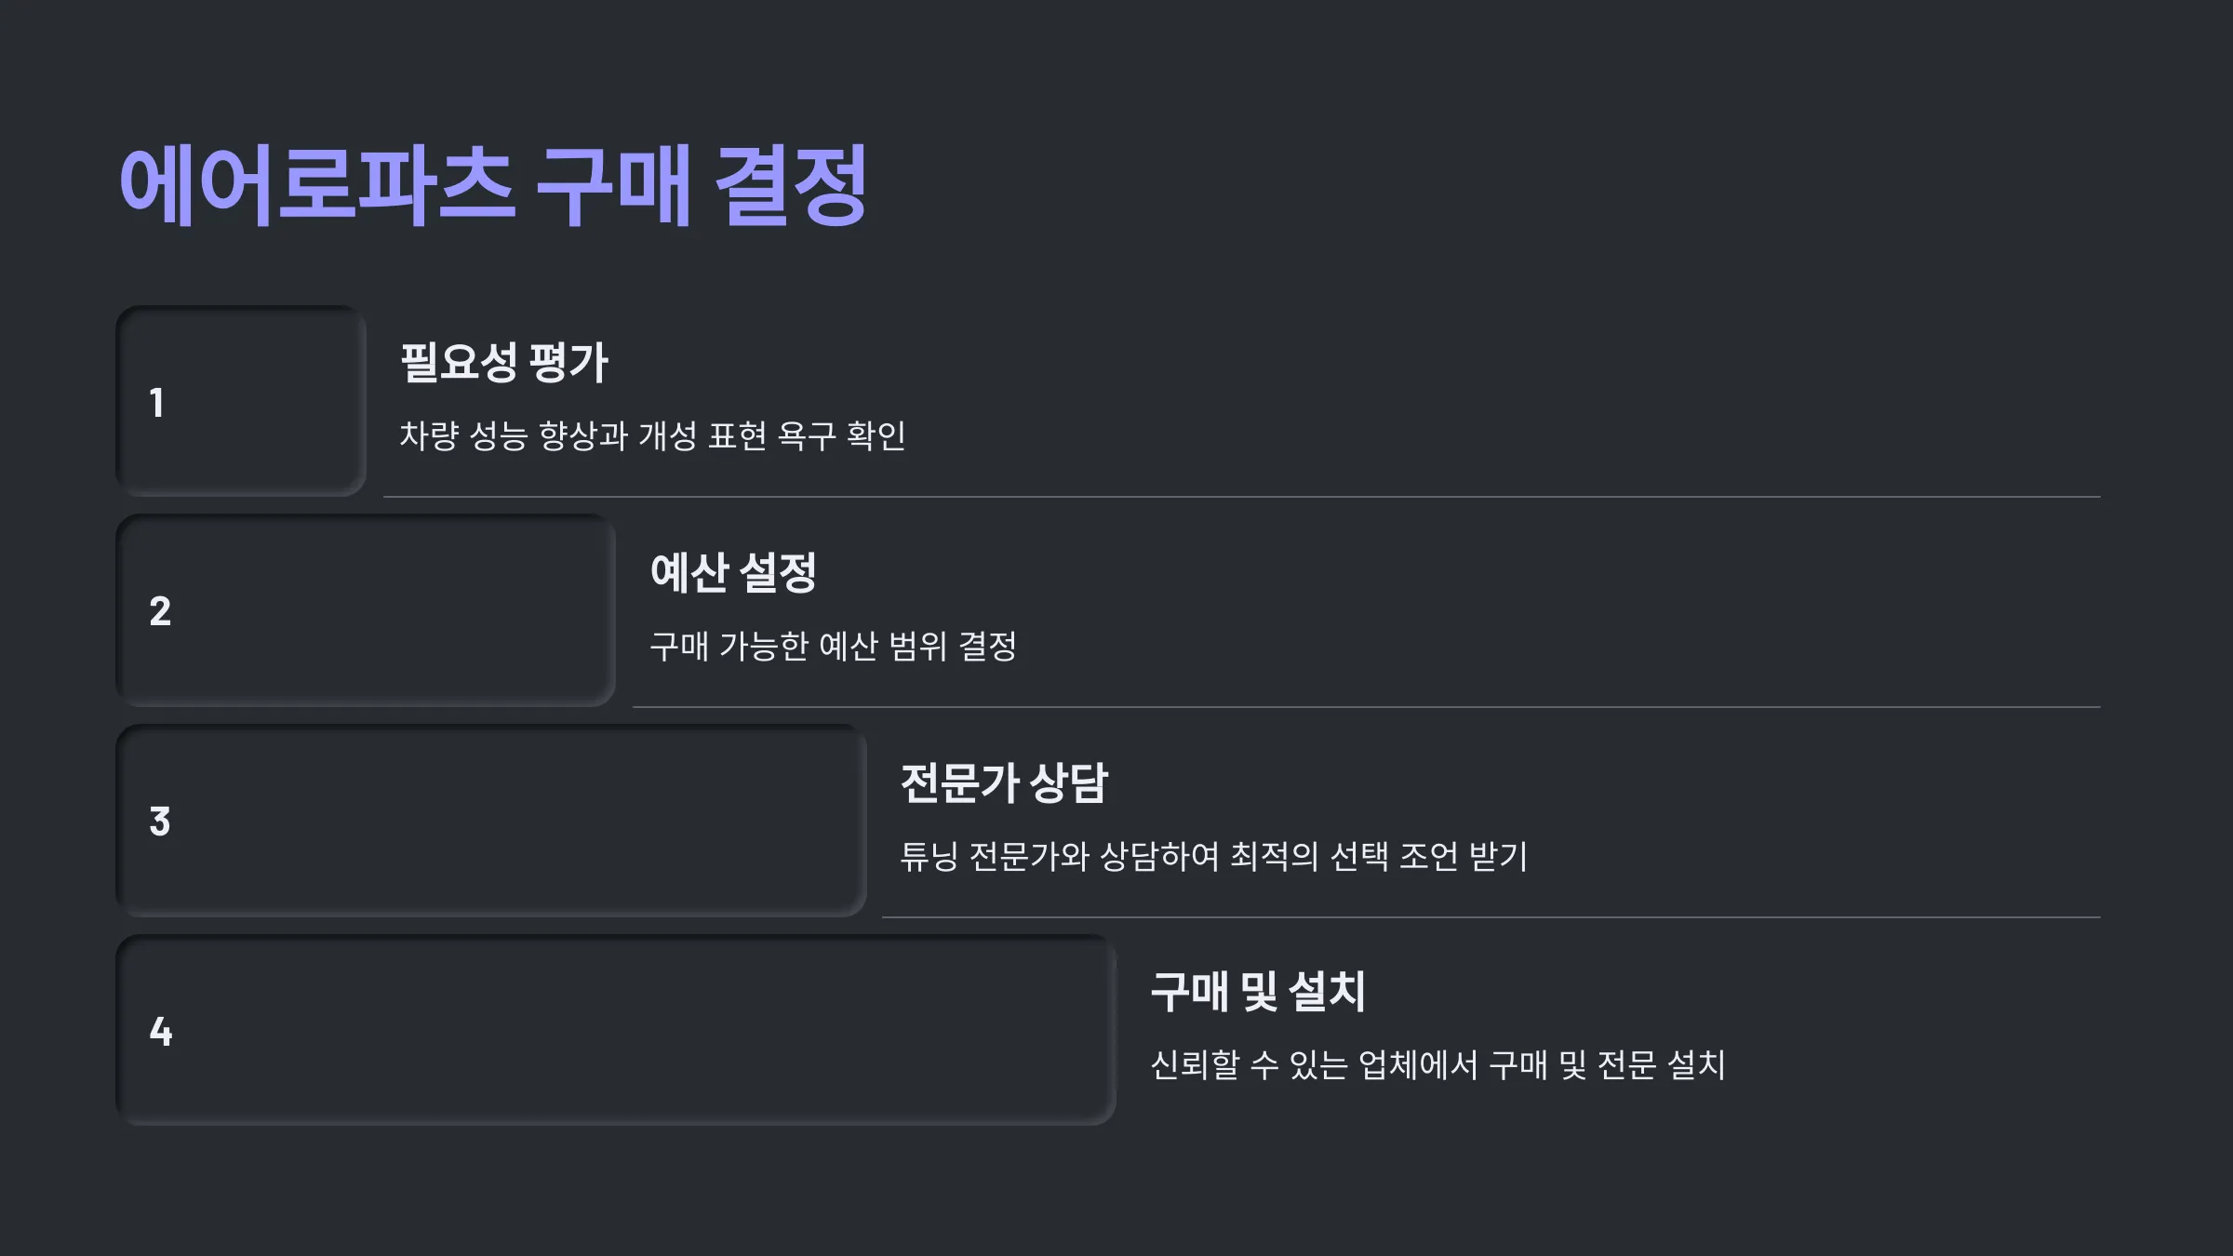
Task: Click description text 구매 가능한 예산 범위 결정
Action: [833, 646]
